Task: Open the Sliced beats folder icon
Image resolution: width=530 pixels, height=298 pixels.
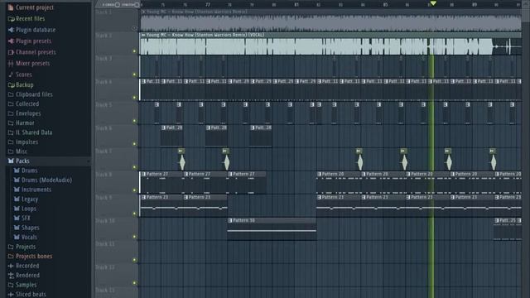Action: tap(11, 295)
